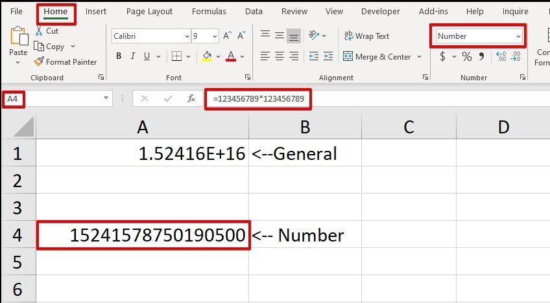Align text left
Screen dimensions: 550x303
(265, 56)
